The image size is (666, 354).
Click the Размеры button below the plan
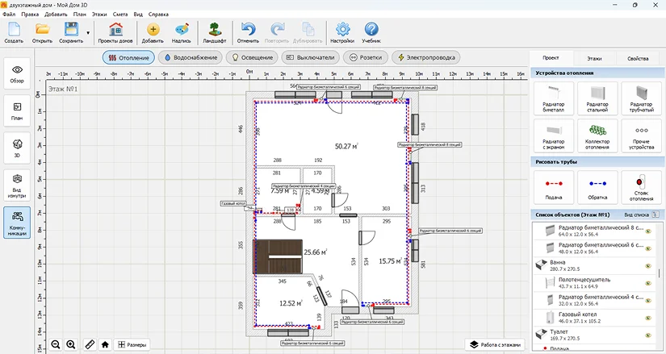click(x=132, y=344)
